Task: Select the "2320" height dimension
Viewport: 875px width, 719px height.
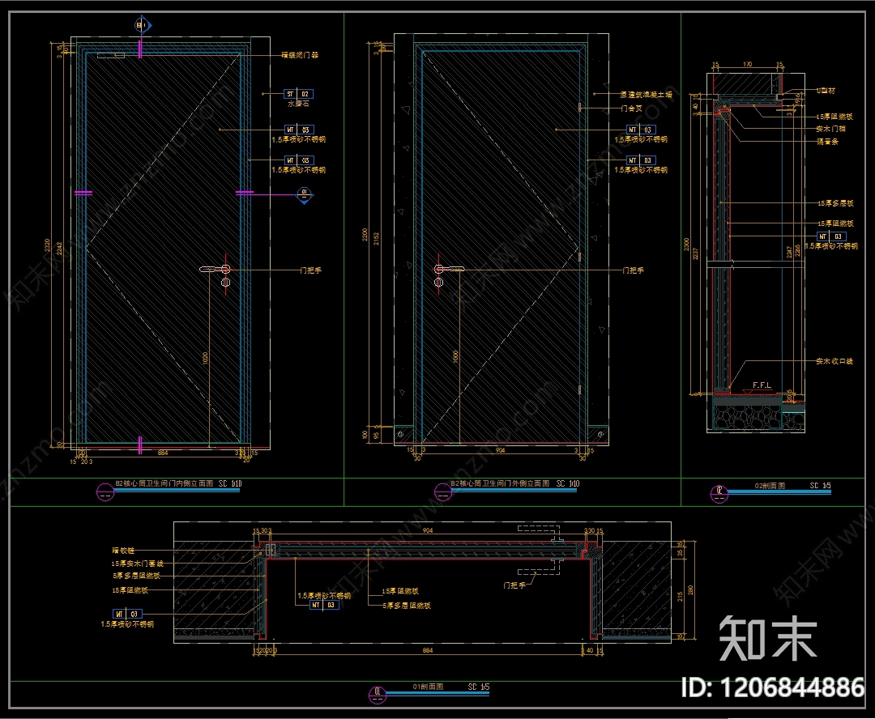Action: pos(48,245)
